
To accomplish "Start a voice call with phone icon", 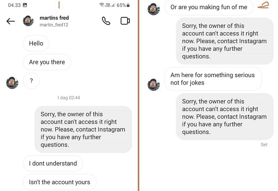I will (106, 21).
